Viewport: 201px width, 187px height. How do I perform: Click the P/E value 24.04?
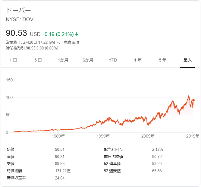click(60, 178)
